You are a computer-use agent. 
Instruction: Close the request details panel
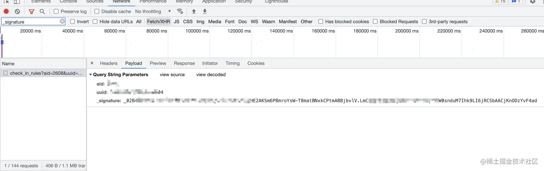(92, 63)
